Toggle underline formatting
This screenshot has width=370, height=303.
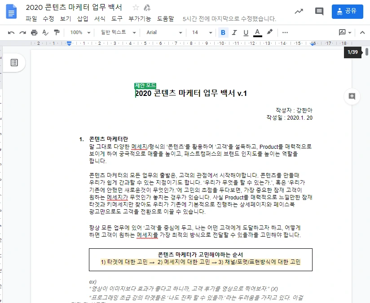[246, 33]
